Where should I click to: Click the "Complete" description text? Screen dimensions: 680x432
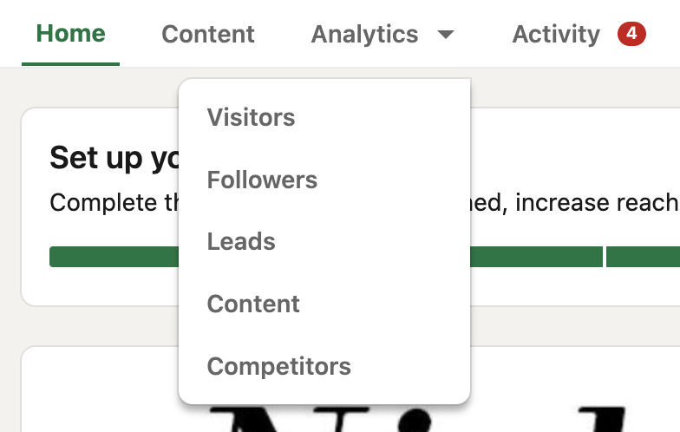pos(113,203)
